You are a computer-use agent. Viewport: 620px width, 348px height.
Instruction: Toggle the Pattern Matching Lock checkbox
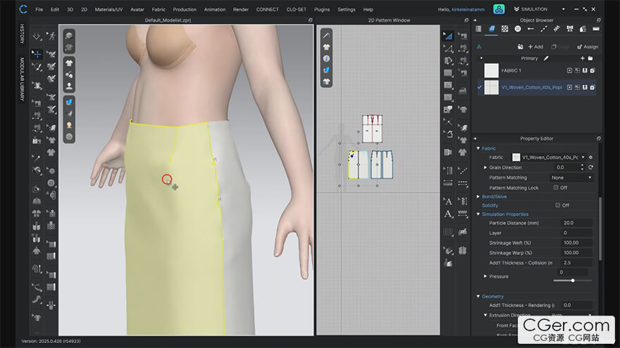click(x=556, y=188)
